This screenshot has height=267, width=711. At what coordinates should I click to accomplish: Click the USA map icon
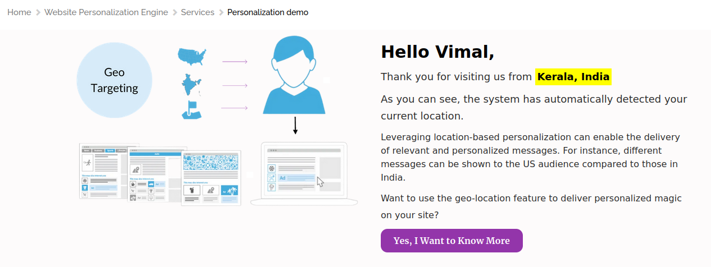[193, 56]
